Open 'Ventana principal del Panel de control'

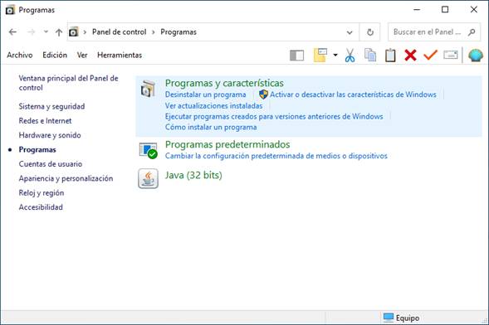68,83
